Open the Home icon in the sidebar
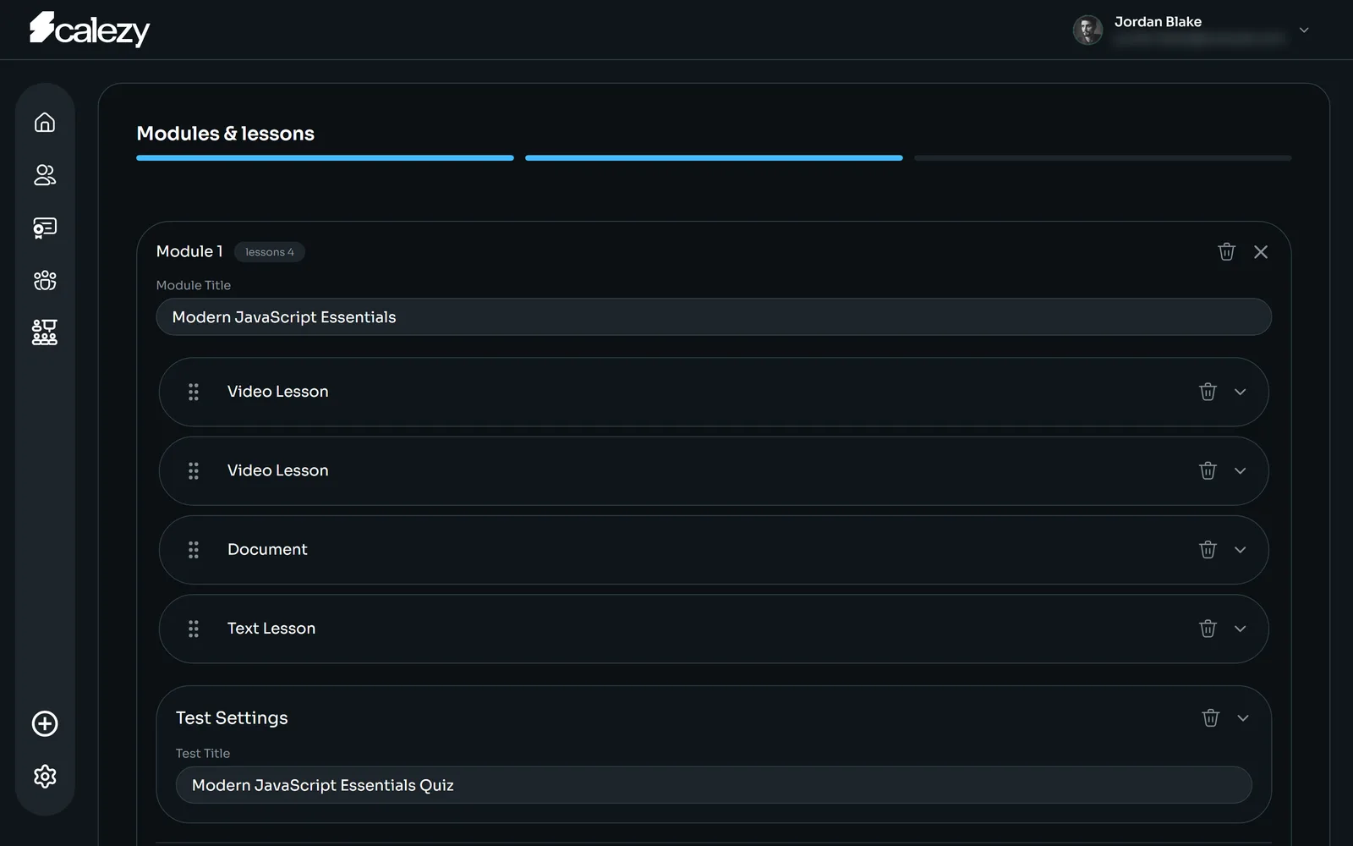The image size is (1353, 846). coord(45,123)
